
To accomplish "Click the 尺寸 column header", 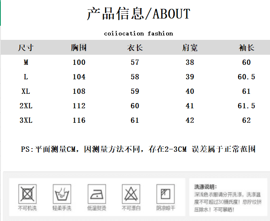I will pos(26,48).
